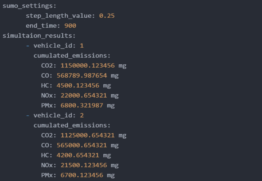Click CO2 value 1125000.654321

coord(88,135)
